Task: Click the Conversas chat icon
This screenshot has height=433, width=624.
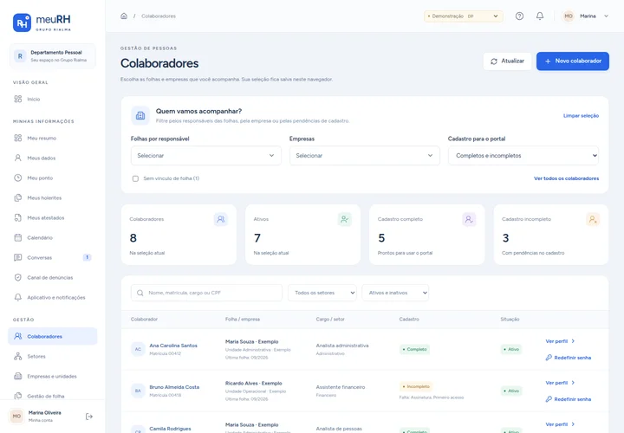Action: pos(18,257)
